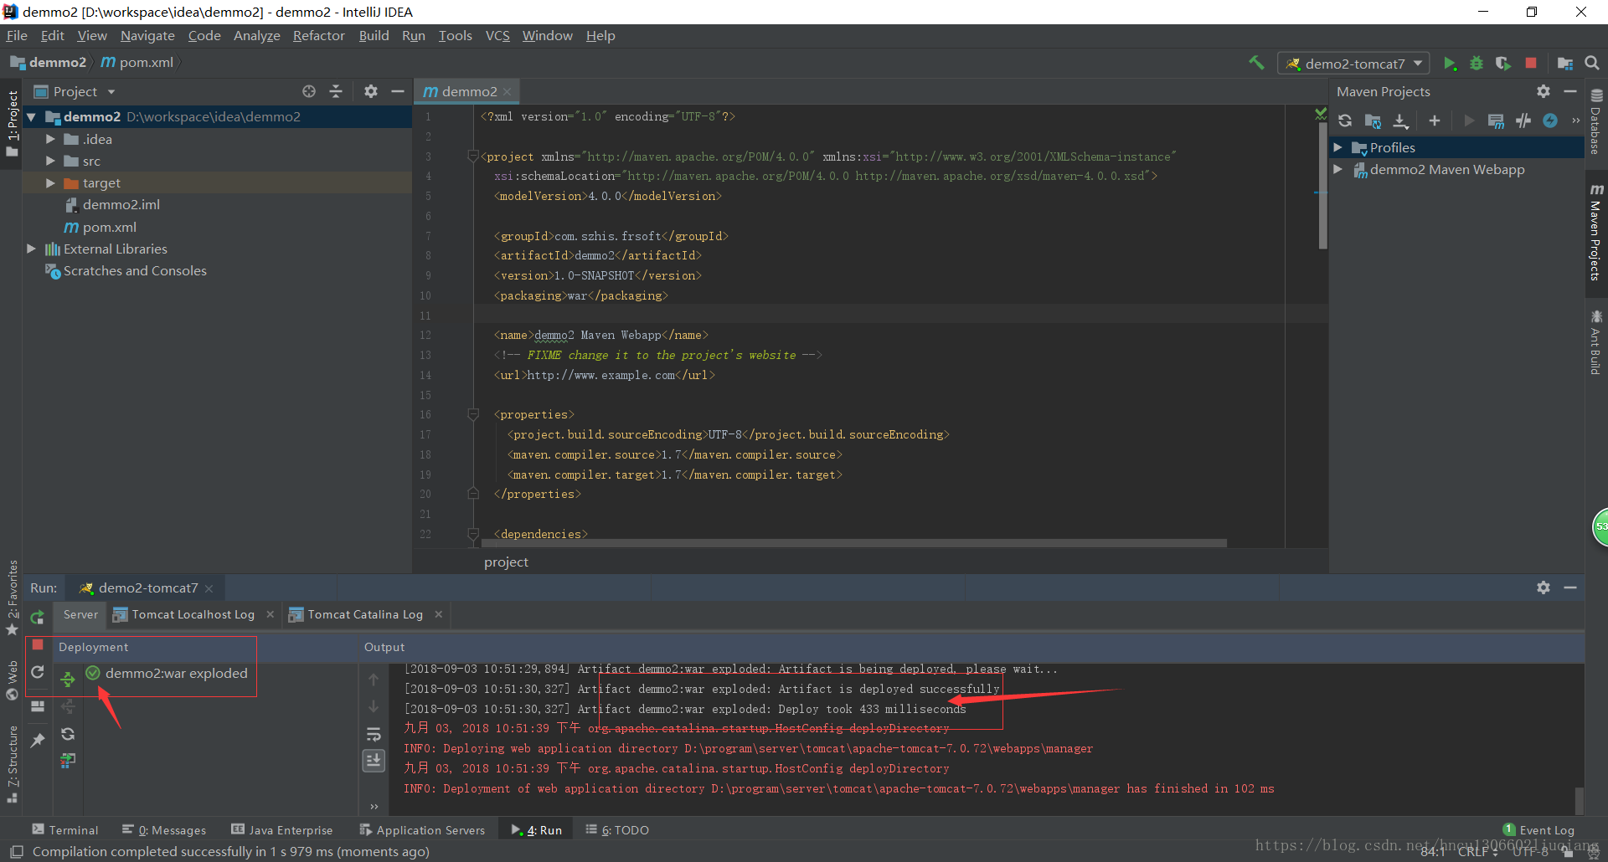Select the Server tab
Viewport: 1608px width, 862px height.
[80, 614]
